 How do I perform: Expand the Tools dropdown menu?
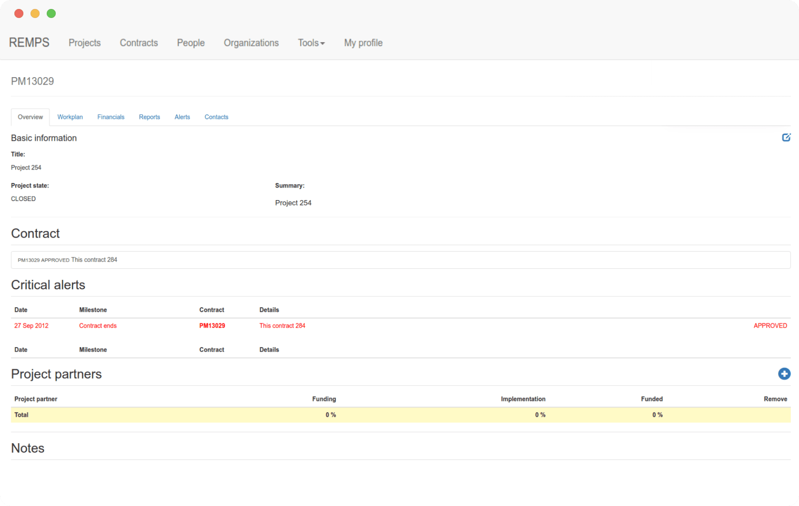[311, 43]
